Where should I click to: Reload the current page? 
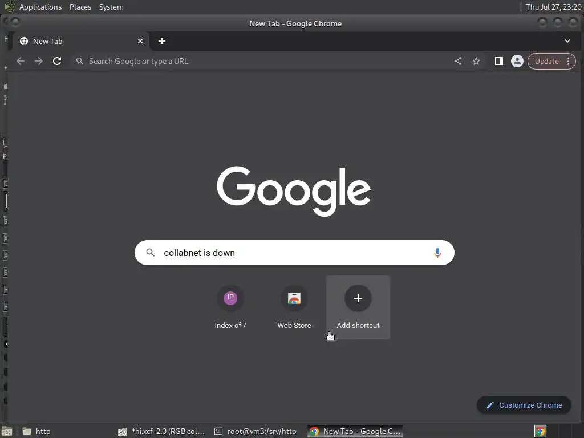point(57,61)
